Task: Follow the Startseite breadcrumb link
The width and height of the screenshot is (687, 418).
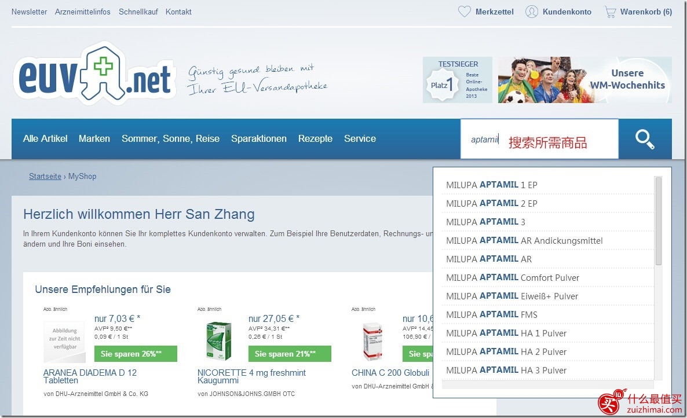Action: click(45, 177)
